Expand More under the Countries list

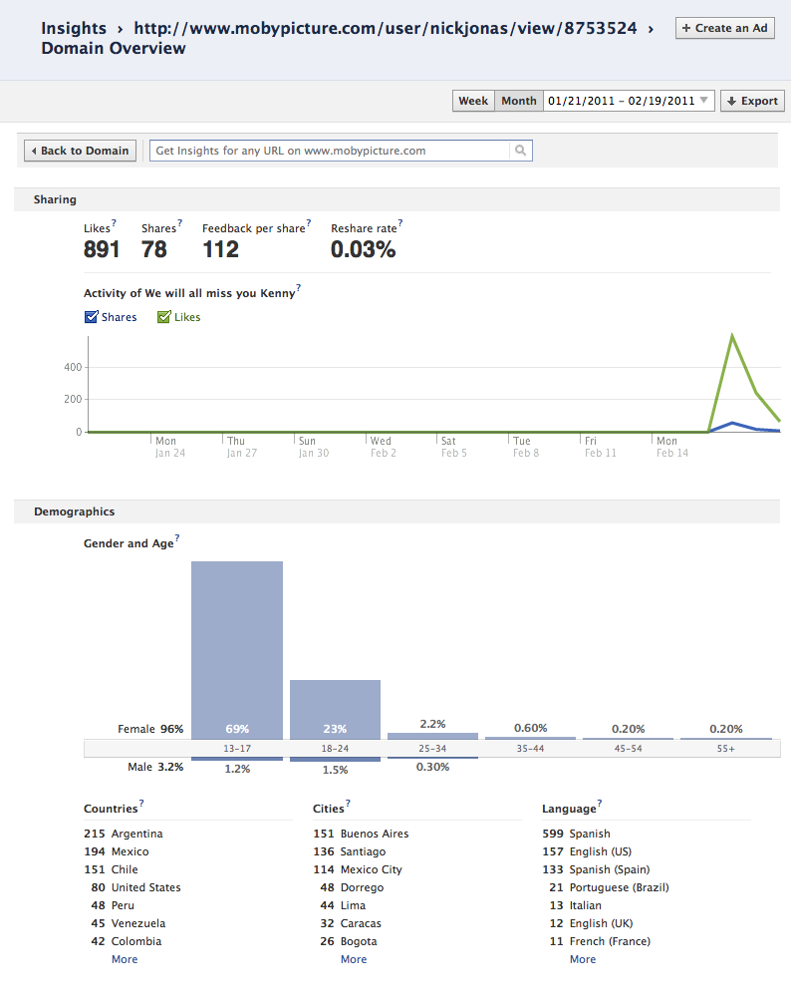[x=125, y=959]
